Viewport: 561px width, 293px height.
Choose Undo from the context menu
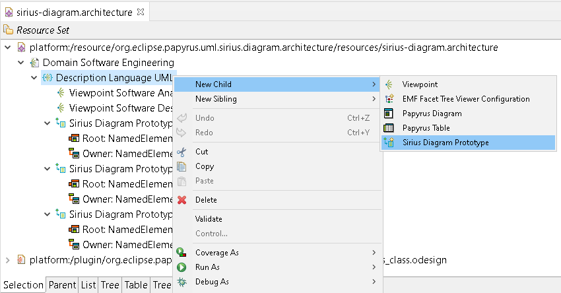pyautogui.click(x=278, y=118)
